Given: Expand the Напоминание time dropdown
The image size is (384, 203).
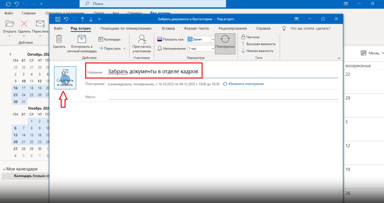Looking at the screenshot, I should 213,49.
